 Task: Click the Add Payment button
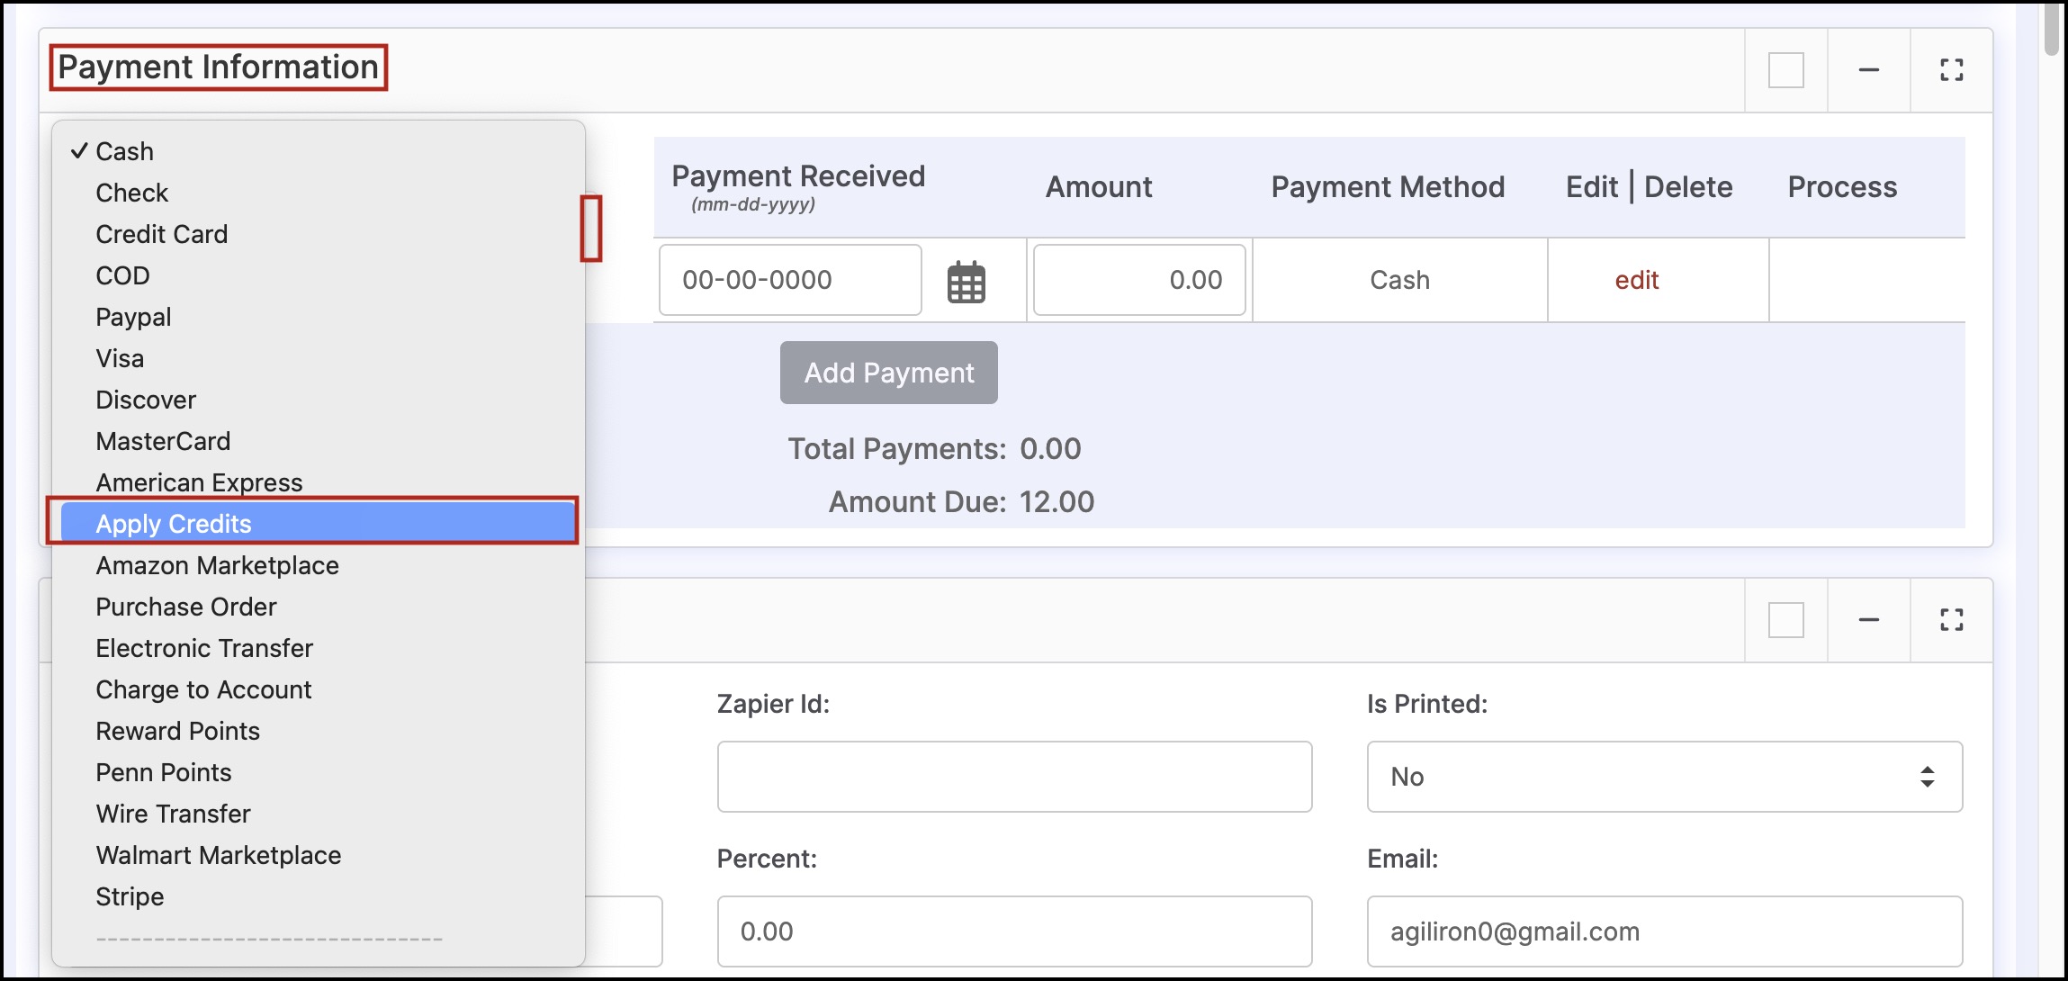tap(888, 373)
